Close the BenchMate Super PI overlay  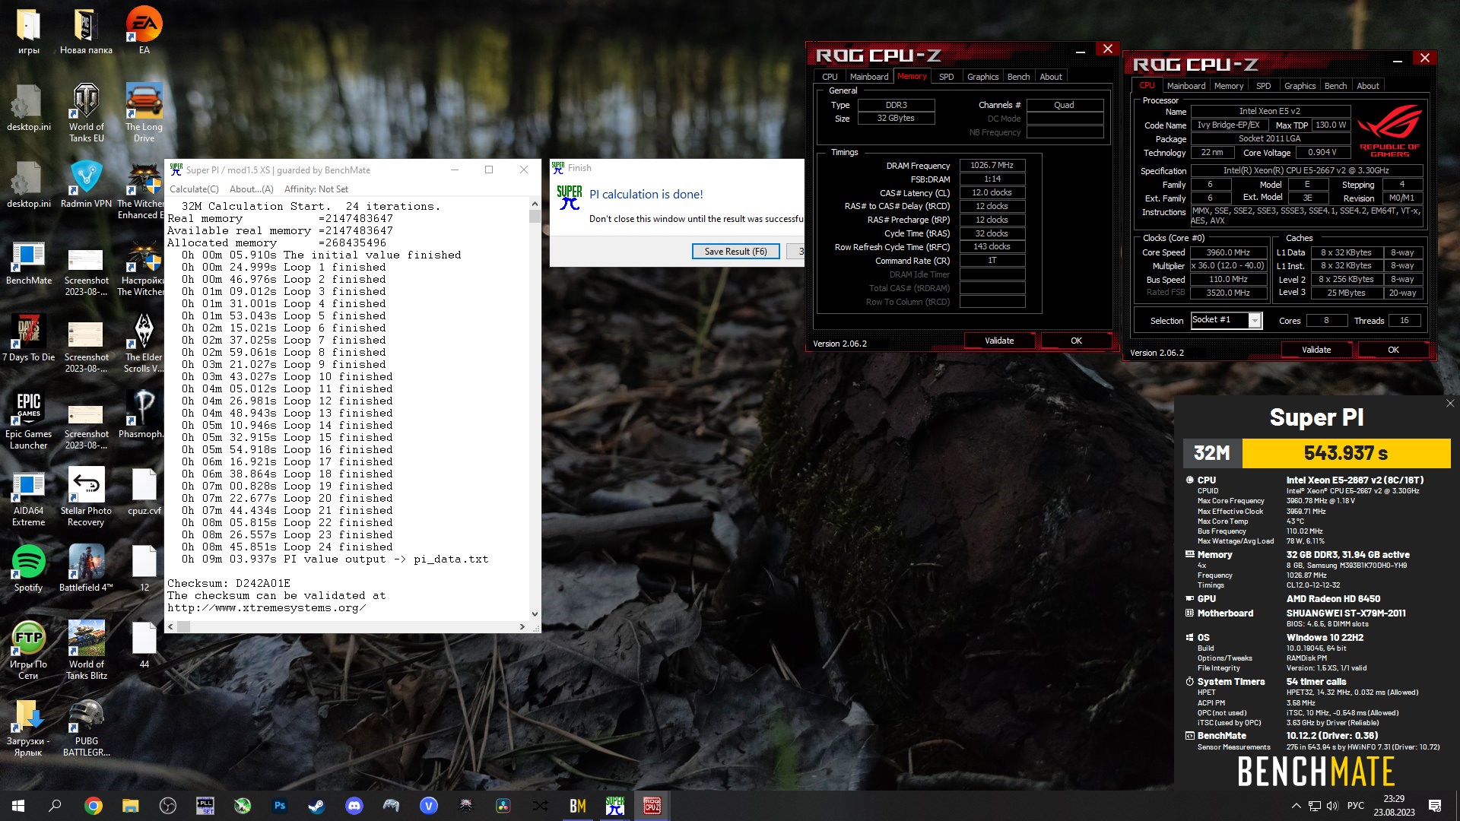point(1449,404)
